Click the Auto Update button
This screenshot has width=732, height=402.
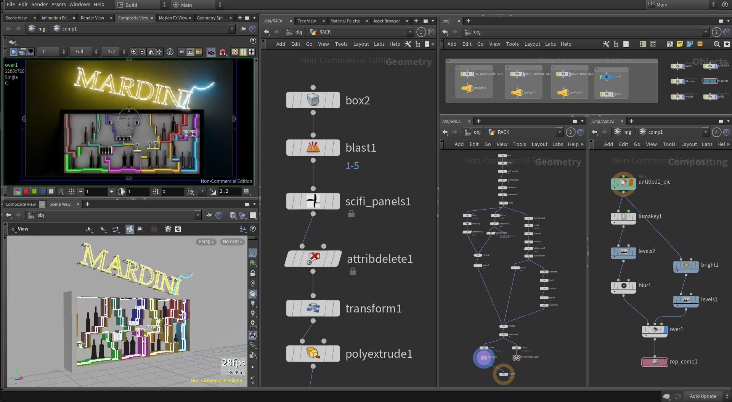[x=703, y=396]
